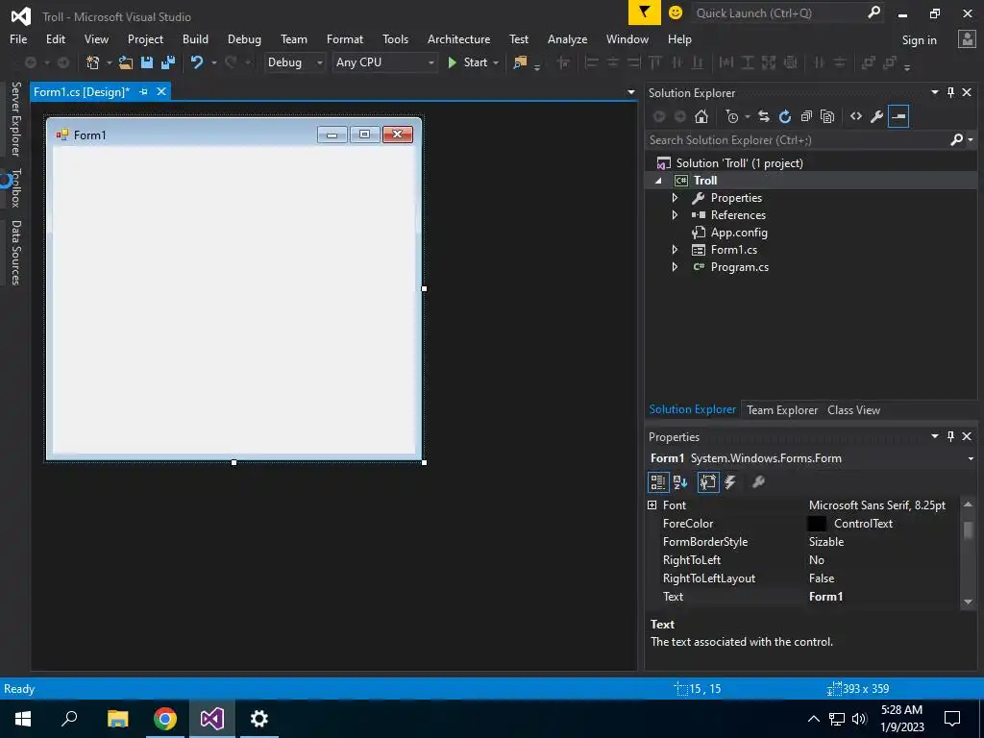Image resolution: width=984 pixels, height=738 pixels.
Task: Open the Any CPU platform dropdown
Action: click(384, 62)
